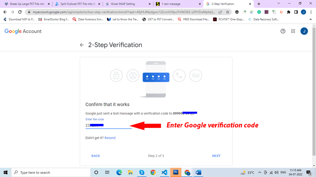Viewport: 316px width, 177px height.
Task: Open the Chrome extensions puzzle icon
Action: point(289,12)
